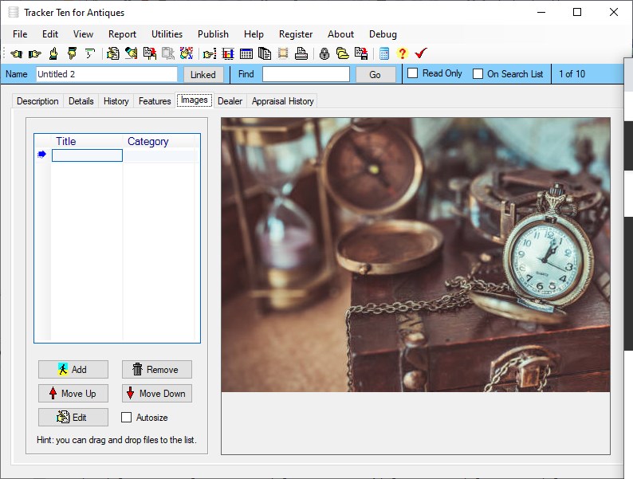Enable the Read Only checkbox
This screenshot has height=479, width=633.
(x=413, y=73)
